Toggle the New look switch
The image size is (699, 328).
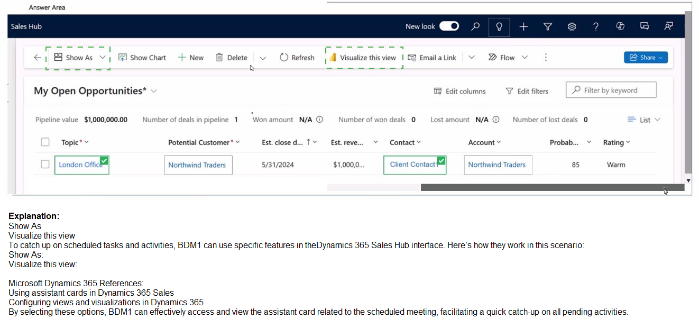click(x=449, y=26)
